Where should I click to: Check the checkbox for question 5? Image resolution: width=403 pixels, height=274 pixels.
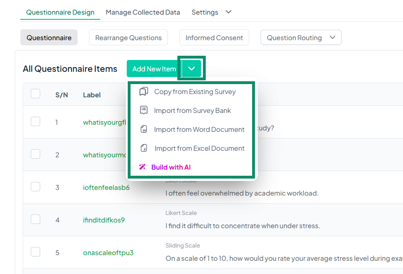tap(35, 252)
